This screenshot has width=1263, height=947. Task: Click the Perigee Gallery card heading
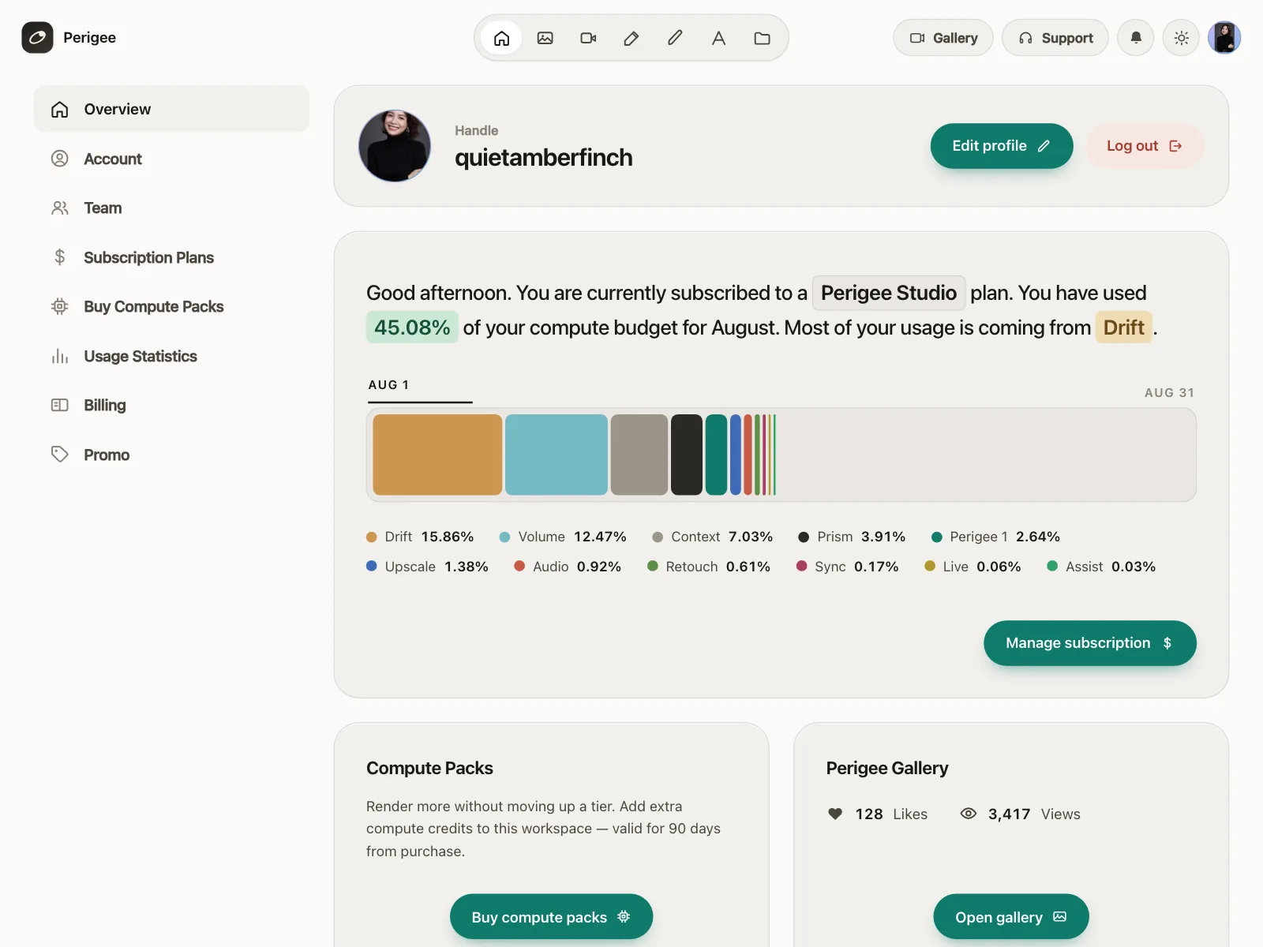click(x=887, y=769)
